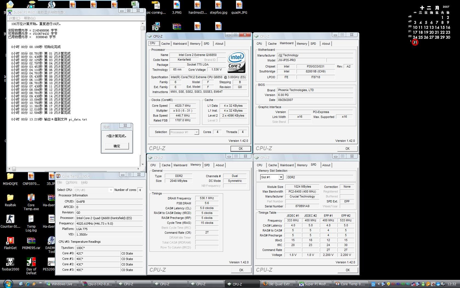
Task: Open Super PI 帮助(H) menu
Action: click(x=30, y=18)
